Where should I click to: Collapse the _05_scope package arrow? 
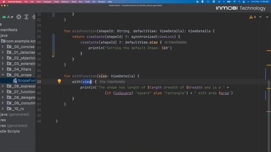3,75
